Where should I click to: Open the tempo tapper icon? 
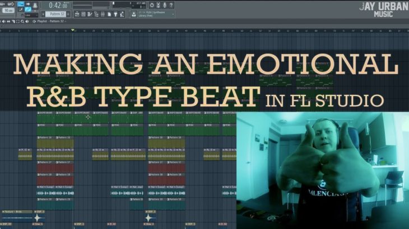(x=122, y=15)
